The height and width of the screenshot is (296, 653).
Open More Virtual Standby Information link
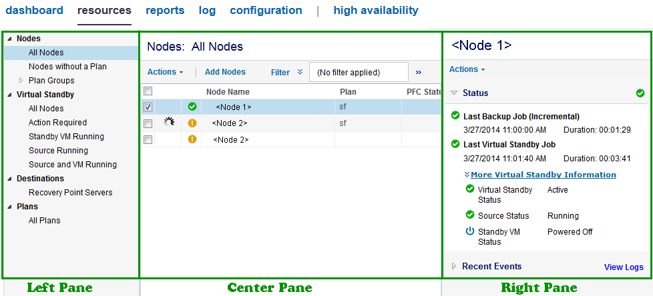543,175
